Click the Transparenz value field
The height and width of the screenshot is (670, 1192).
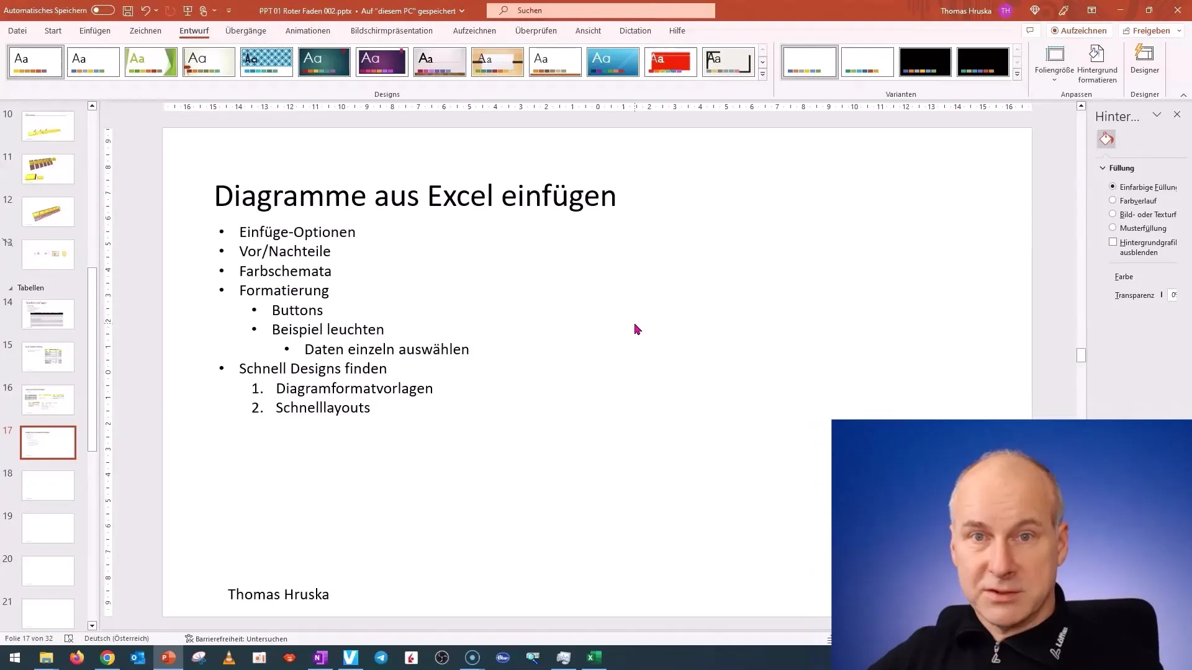pyautogui.click(x=1173, y=295)
